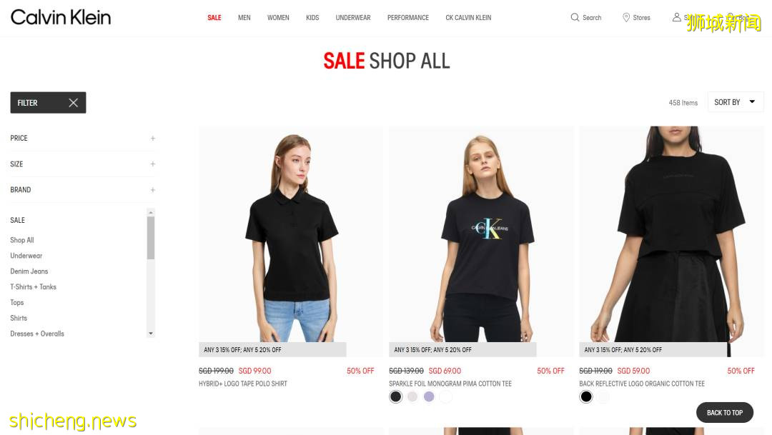Click the BACK TO TOP button

pyautogui.click(x=724, y=412)
